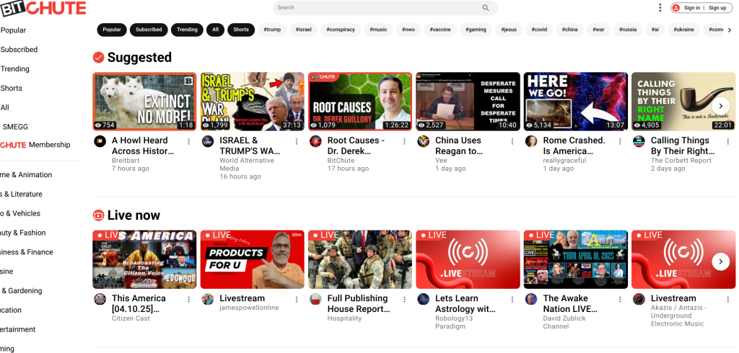Click jamespowellonline channel avatar
This screenshot has width=739, height=353.
pyautogui.click(x=208, y=299)
